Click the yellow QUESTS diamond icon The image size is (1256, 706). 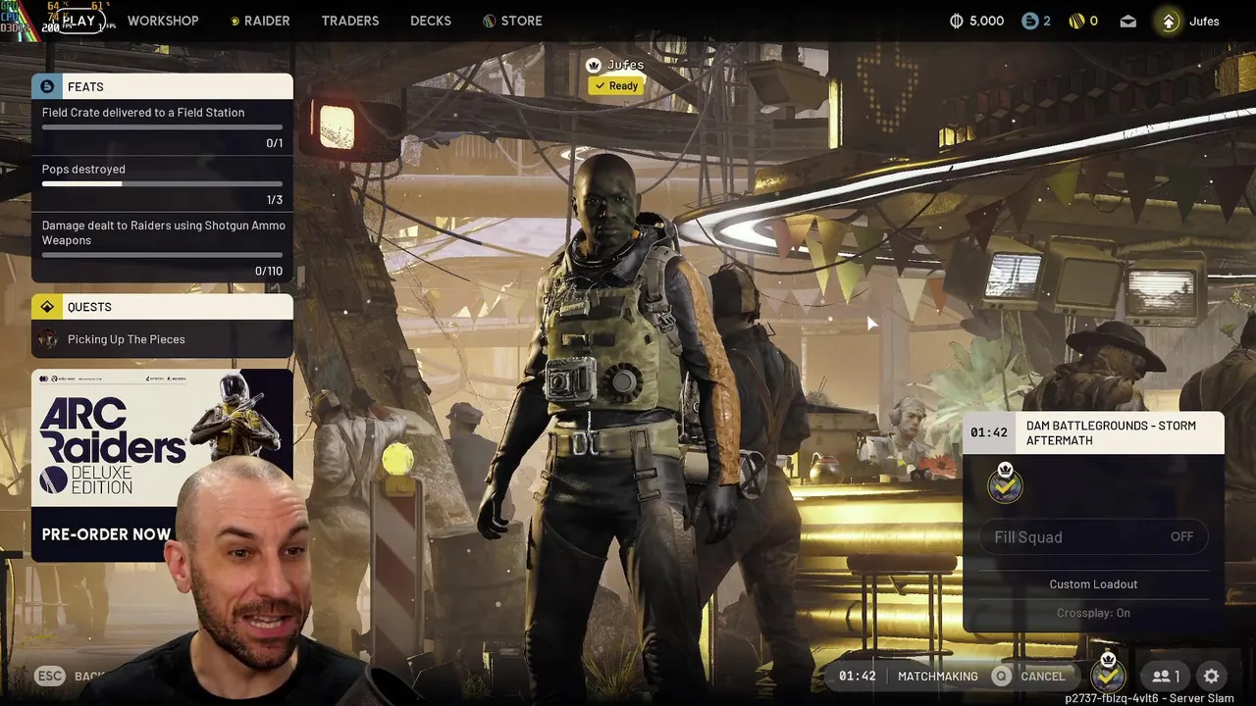(x=47, y=307)
